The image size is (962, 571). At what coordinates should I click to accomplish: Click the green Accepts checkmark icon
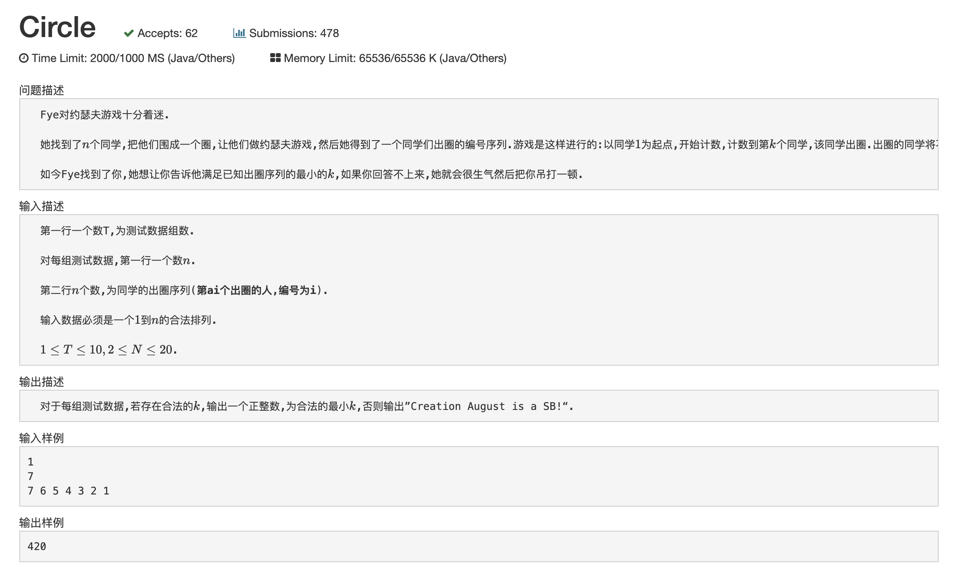pyautogui.click(x=129, y=33)
